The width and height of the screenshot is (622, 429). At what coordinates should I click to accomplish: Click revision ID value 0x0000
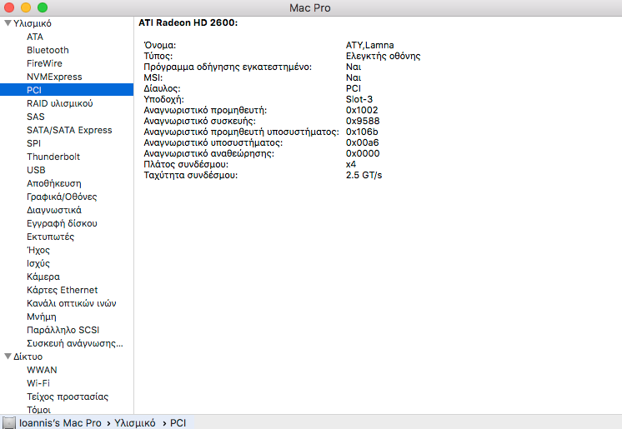(363, 153)
